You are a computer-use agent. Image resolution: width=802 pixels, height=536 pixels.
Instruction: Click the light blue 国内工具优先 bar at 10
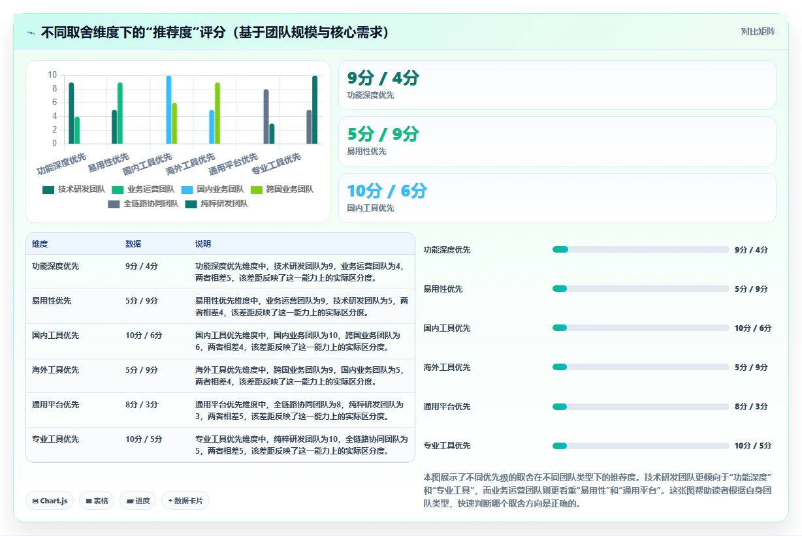coord(168,110)
